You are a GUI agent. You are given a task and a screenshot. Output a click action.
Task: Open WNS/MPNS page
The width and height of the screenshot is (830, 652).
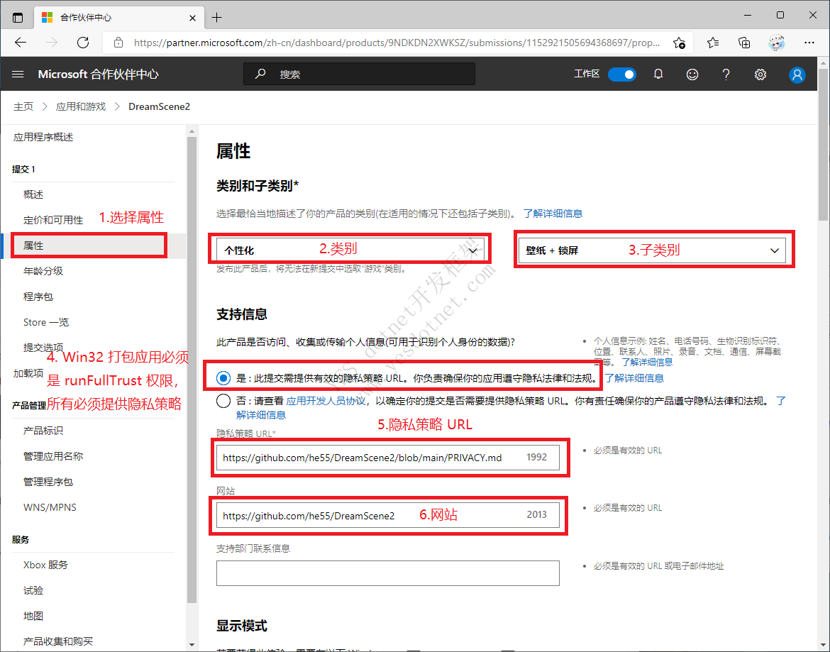pyautogui.click(x=50, y=507)
